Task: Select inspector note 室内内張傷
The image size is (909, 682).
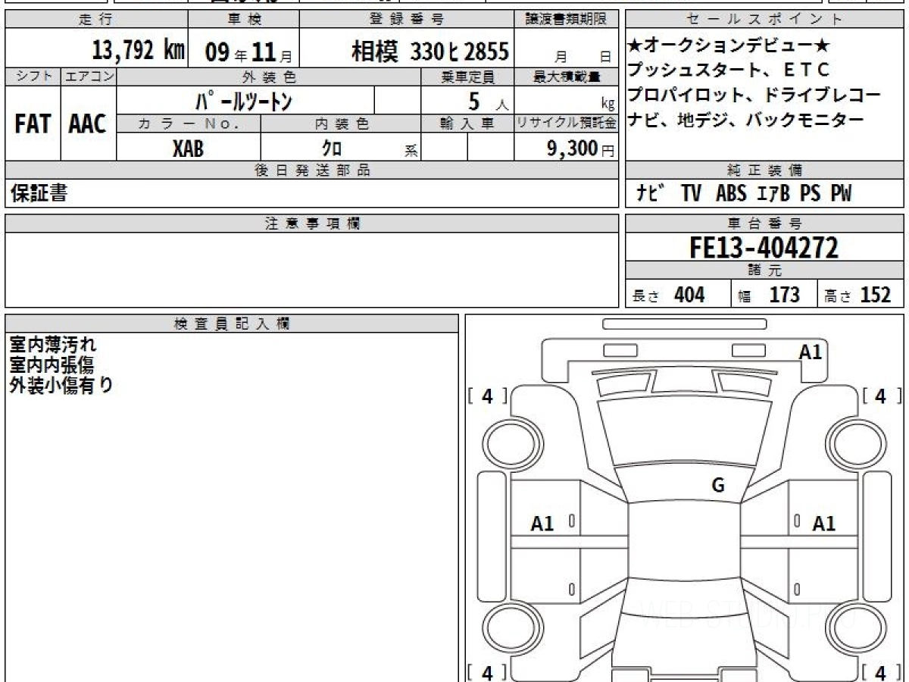Action: (x=52, y=365)
